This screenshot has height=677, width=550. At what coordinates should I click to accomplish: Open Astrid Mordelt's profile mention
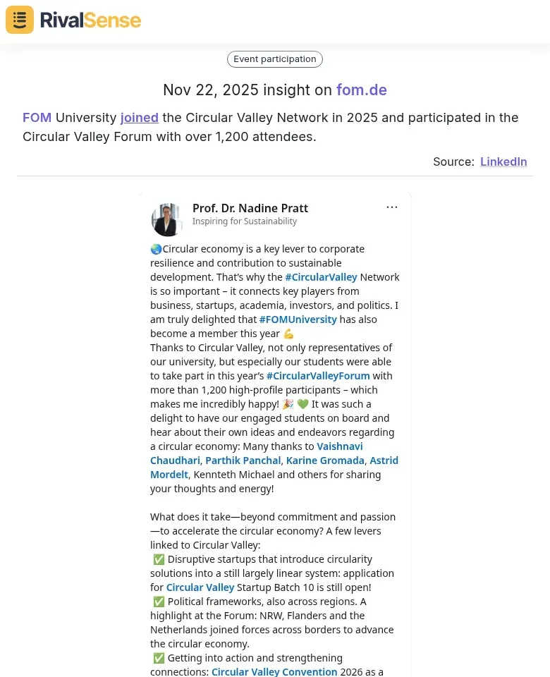coord(384,461)
